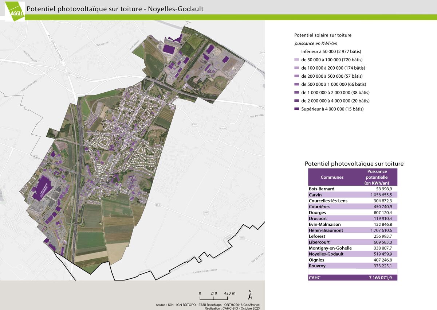The height and width of the screenshot is (310, 437).
Task: Click the swatch for 200 000 à 500 000
Action: tap(297, 76)
